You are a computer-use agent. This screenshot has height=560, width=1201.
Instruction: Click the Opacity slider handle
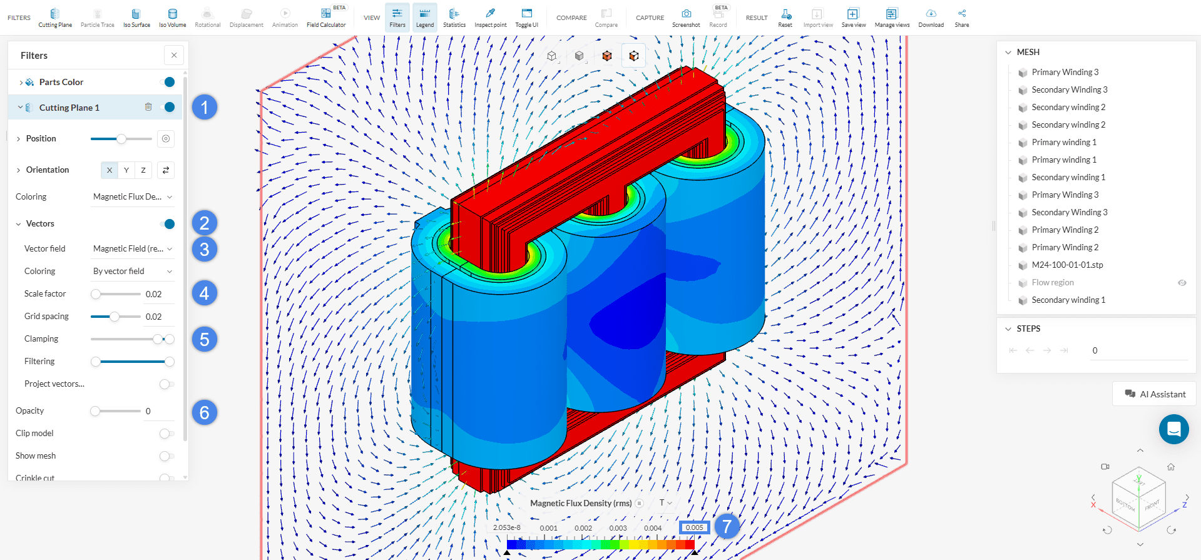point(95,411)
